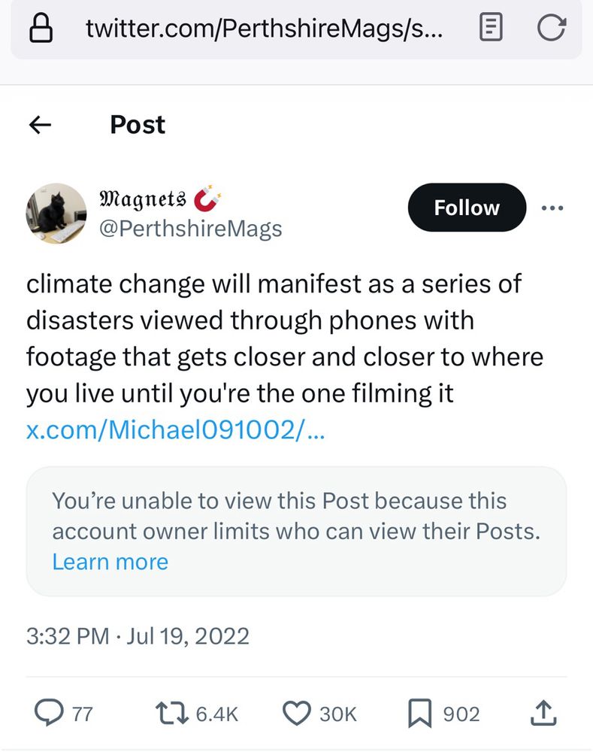Like the post with the heart
593x752 pixels.
(298, 713)
